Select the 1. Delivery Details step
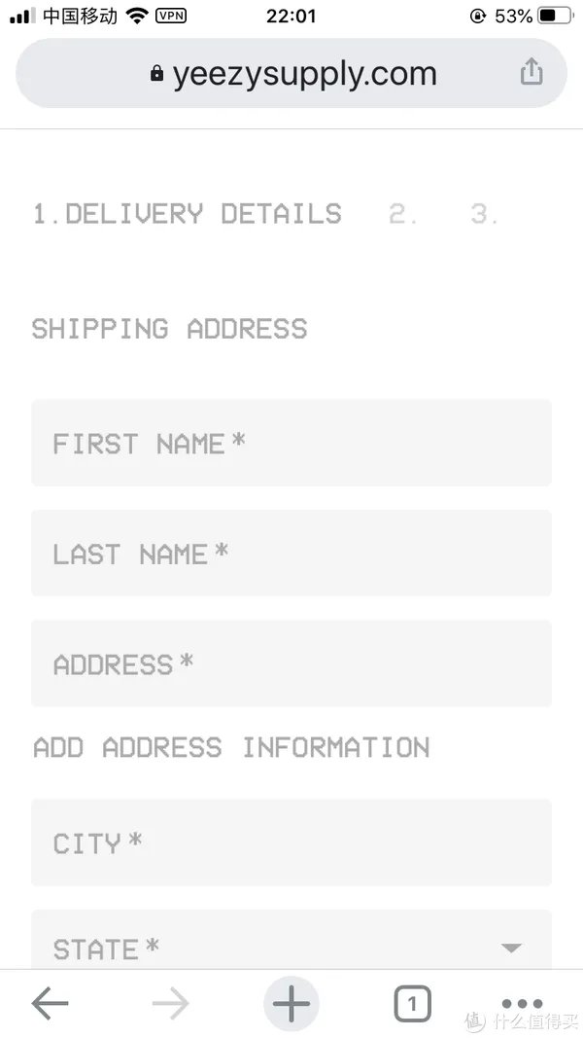This screenshot has height=1038, width=583. [x=187, y=214]
